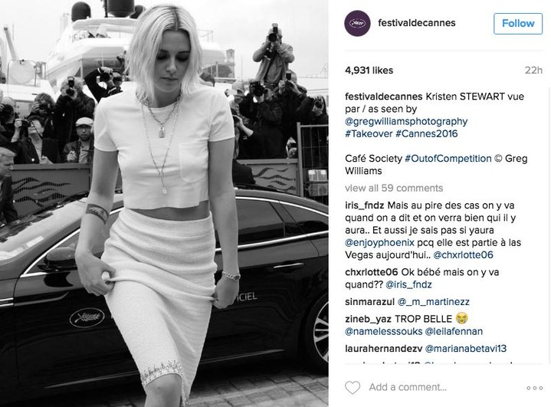Open @leilafennan mention link
The width and height of the screenshot is (551, 407).
[454, 331]
